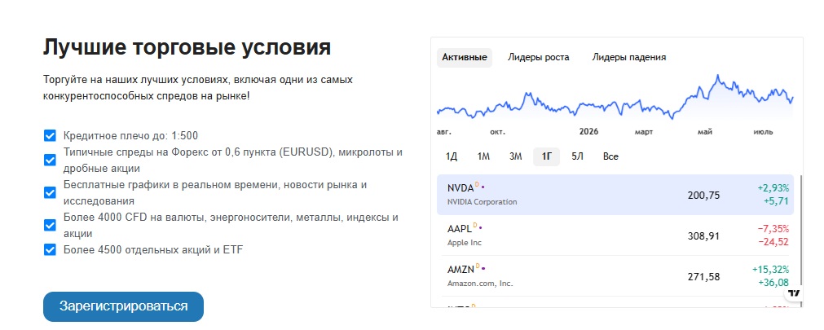Toggle the Более 4500 отдельных акций checkbox
This screenshot has height=330, width=824.
tap(50, 249)
